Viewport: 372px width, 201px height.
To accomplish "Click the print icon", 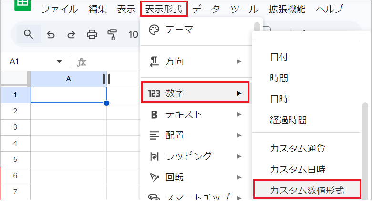I will (x=92, y=35).
